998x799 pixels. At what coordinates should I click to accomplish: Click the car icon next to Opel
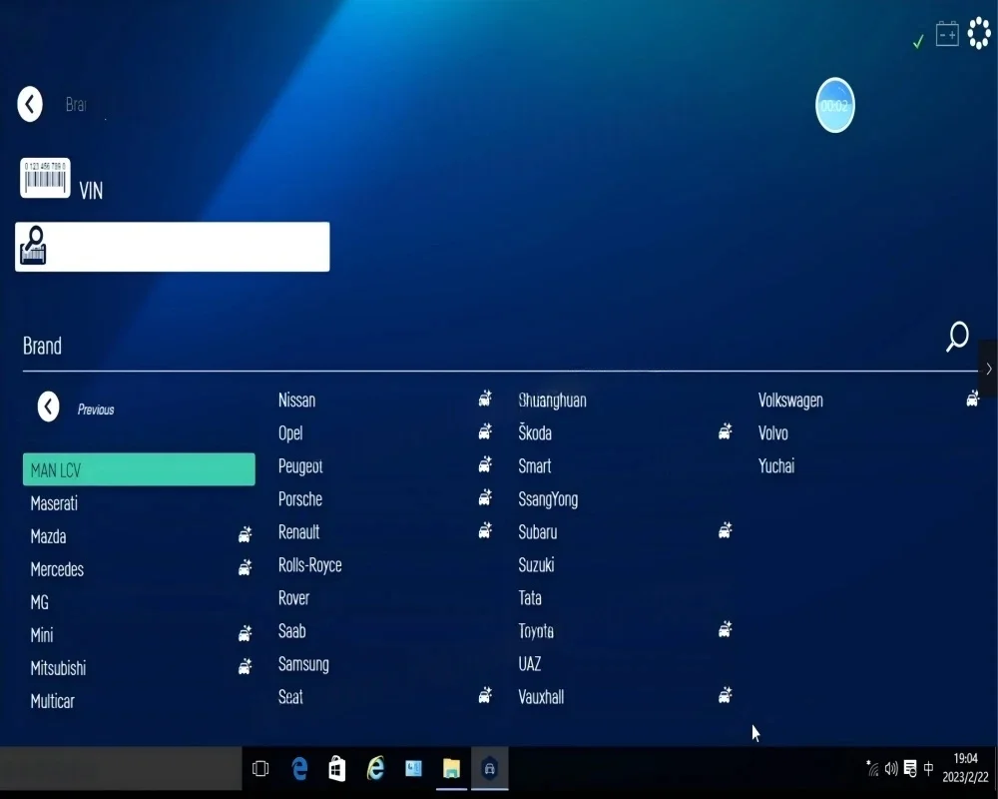coord(485,431)
